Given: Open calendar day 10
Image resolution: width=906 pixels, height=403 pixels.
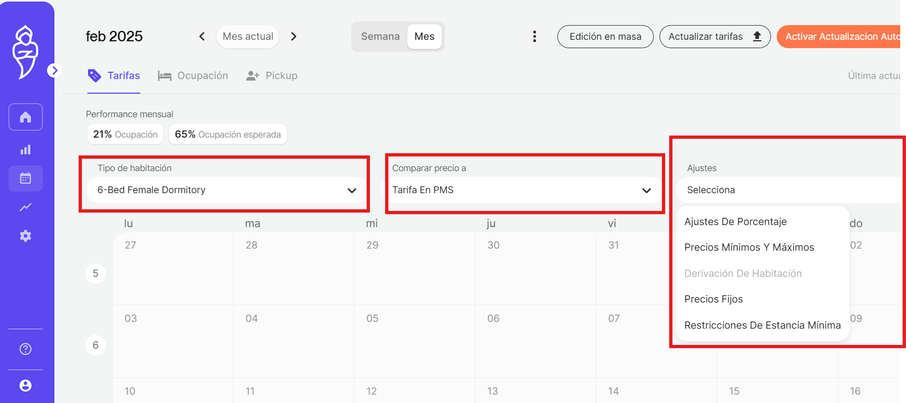Looking at the screenshot, I should (173, 391).
